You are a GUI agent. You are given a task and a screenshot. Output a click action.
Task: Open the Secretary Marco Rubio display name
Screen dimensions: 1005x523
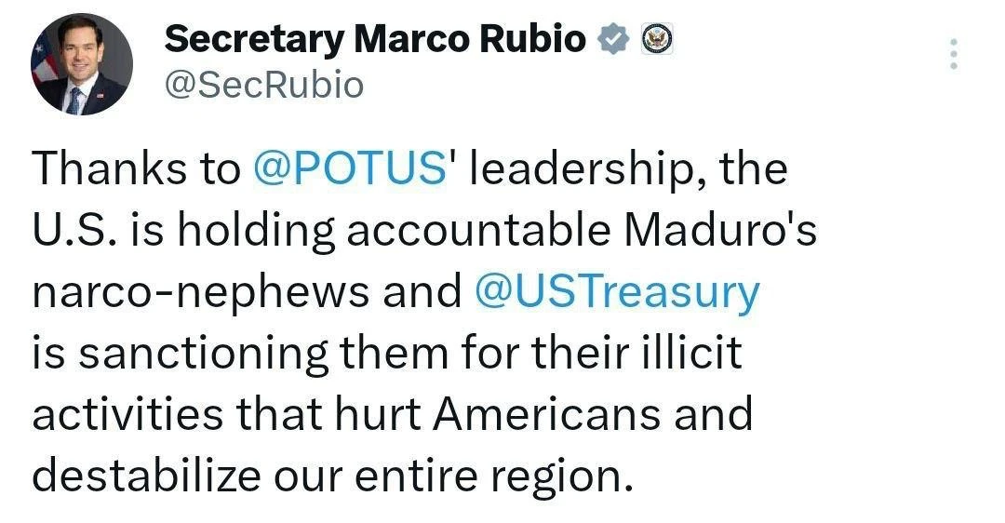coord(376,39)
